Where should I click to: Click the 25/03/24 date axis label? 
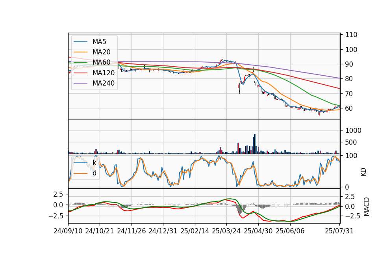click(x=226, y=231)
